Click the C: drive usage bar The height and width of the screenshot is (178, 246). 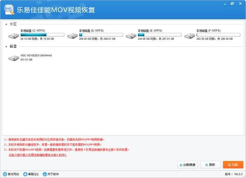42,35
